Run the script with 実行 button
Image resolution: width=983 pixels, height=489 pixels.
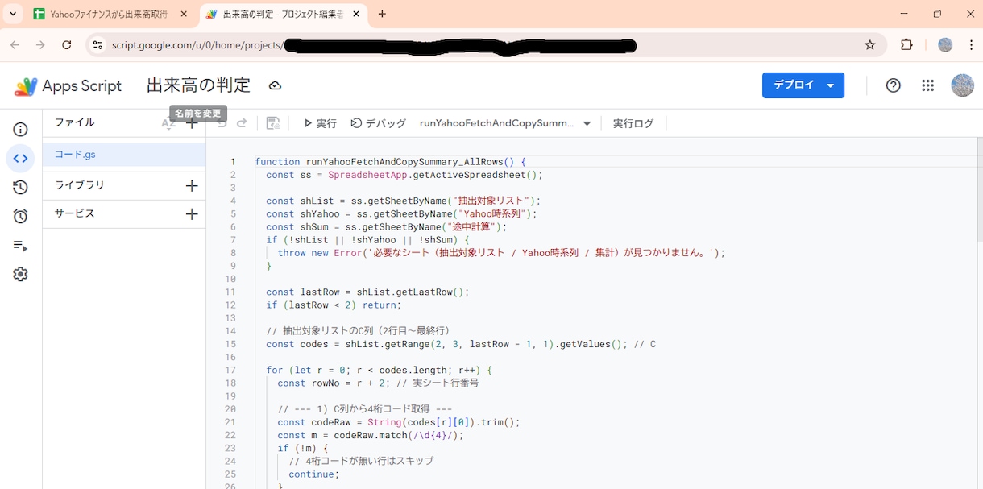pyautogui.click(x=320, y=123)
